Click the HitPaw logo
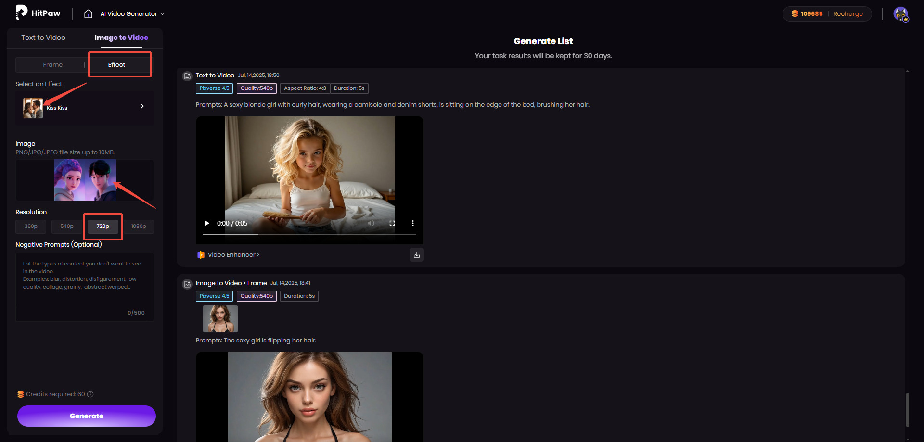 [x=38, y=13]
